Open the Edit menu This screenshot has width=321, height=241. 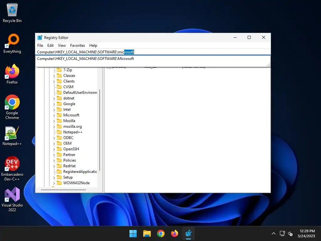point(50,46)
